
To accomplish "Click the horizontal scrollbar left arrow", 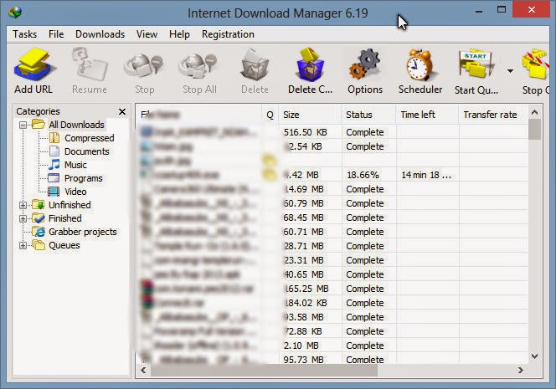I will coord(143,371).
